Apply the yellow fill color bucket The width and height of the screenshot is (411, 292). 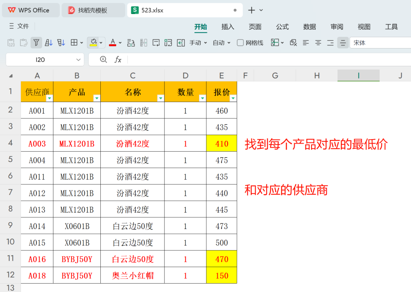94,43
